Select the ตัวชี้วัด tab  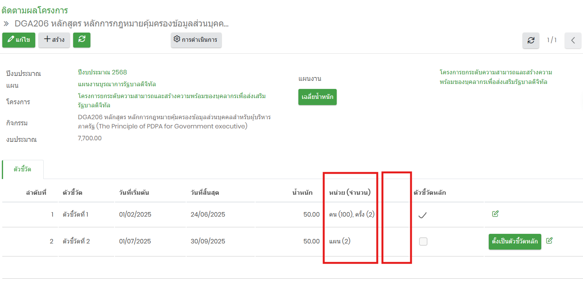(23, 169)
